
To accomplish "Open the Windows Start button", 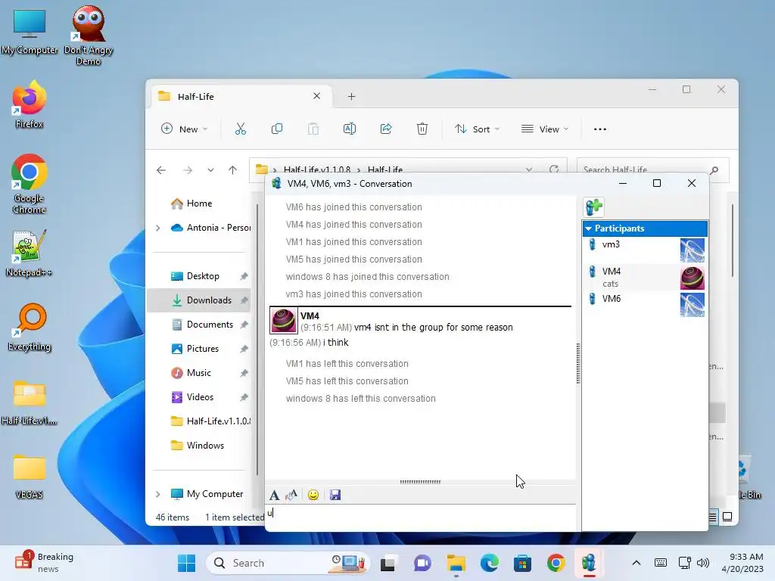I will 186,563.
